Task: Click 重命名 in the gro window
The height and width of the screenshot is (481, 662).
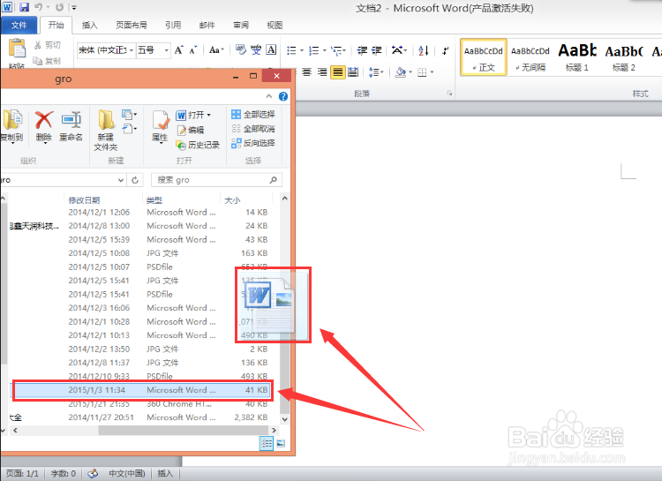Action: tap(71, 126)
